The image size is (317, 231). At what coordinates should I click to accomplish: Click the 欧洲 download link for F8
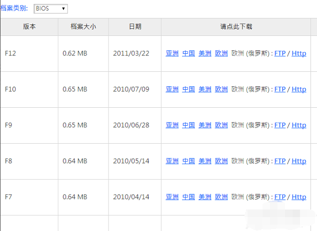[221, 161]
